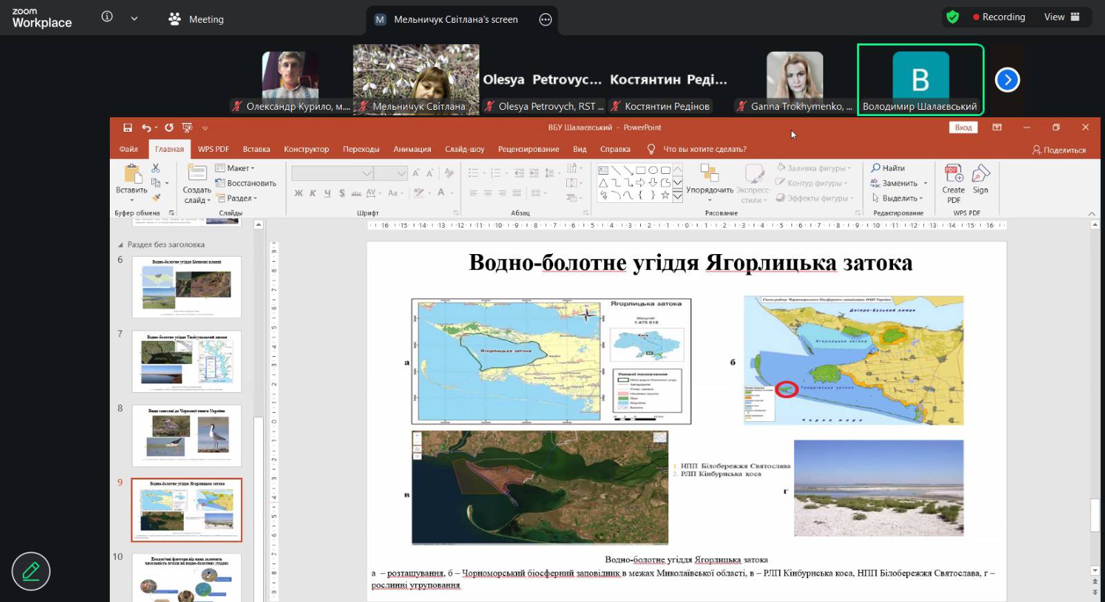Click the Zoom annotate pencil icon
1105x602 pixels.
31,571
